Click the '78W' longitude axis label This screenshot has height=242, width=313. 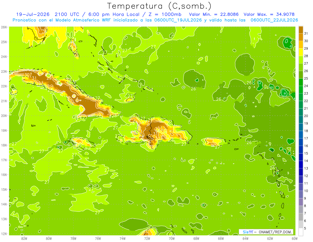[x=73, y=238]
